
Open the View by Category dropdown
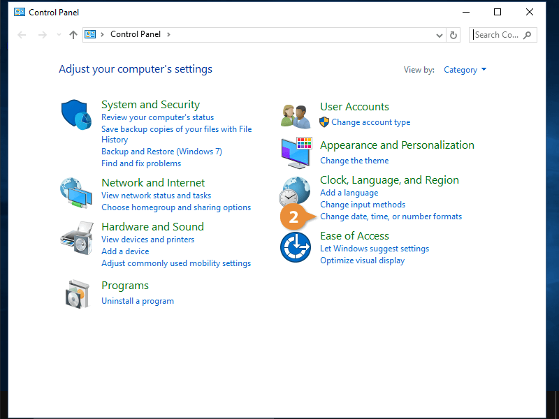click(x=465, y=70)
